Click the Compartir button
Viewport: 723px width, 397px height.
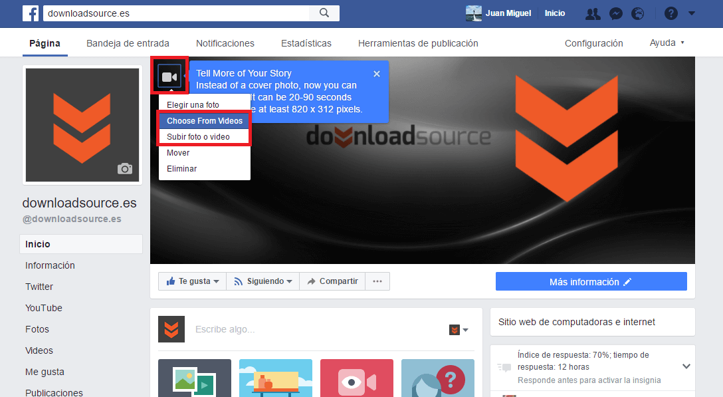pyautogui.click(x=332, y=281)
